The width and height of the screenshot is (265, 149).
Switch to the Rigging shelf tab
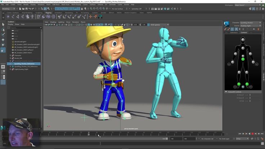click(48, 13)
